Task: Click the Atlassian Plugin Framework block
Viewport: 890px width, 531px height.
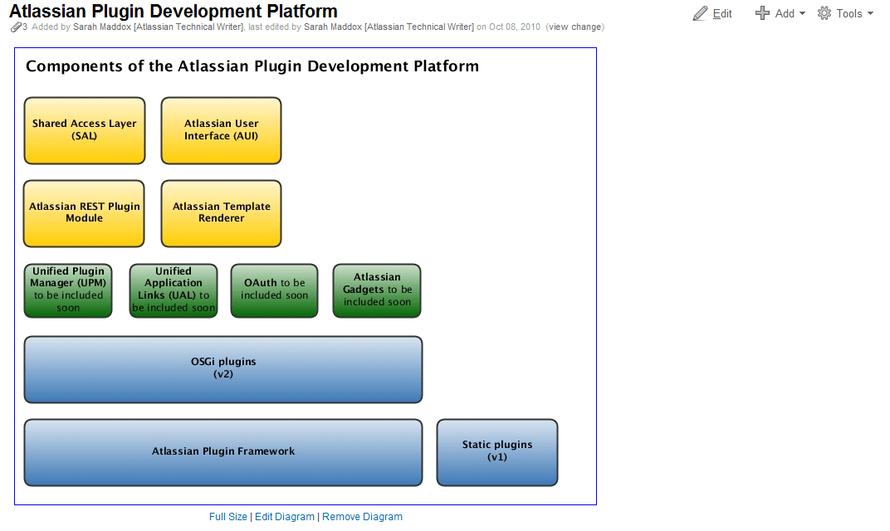Action: (223, 452)
